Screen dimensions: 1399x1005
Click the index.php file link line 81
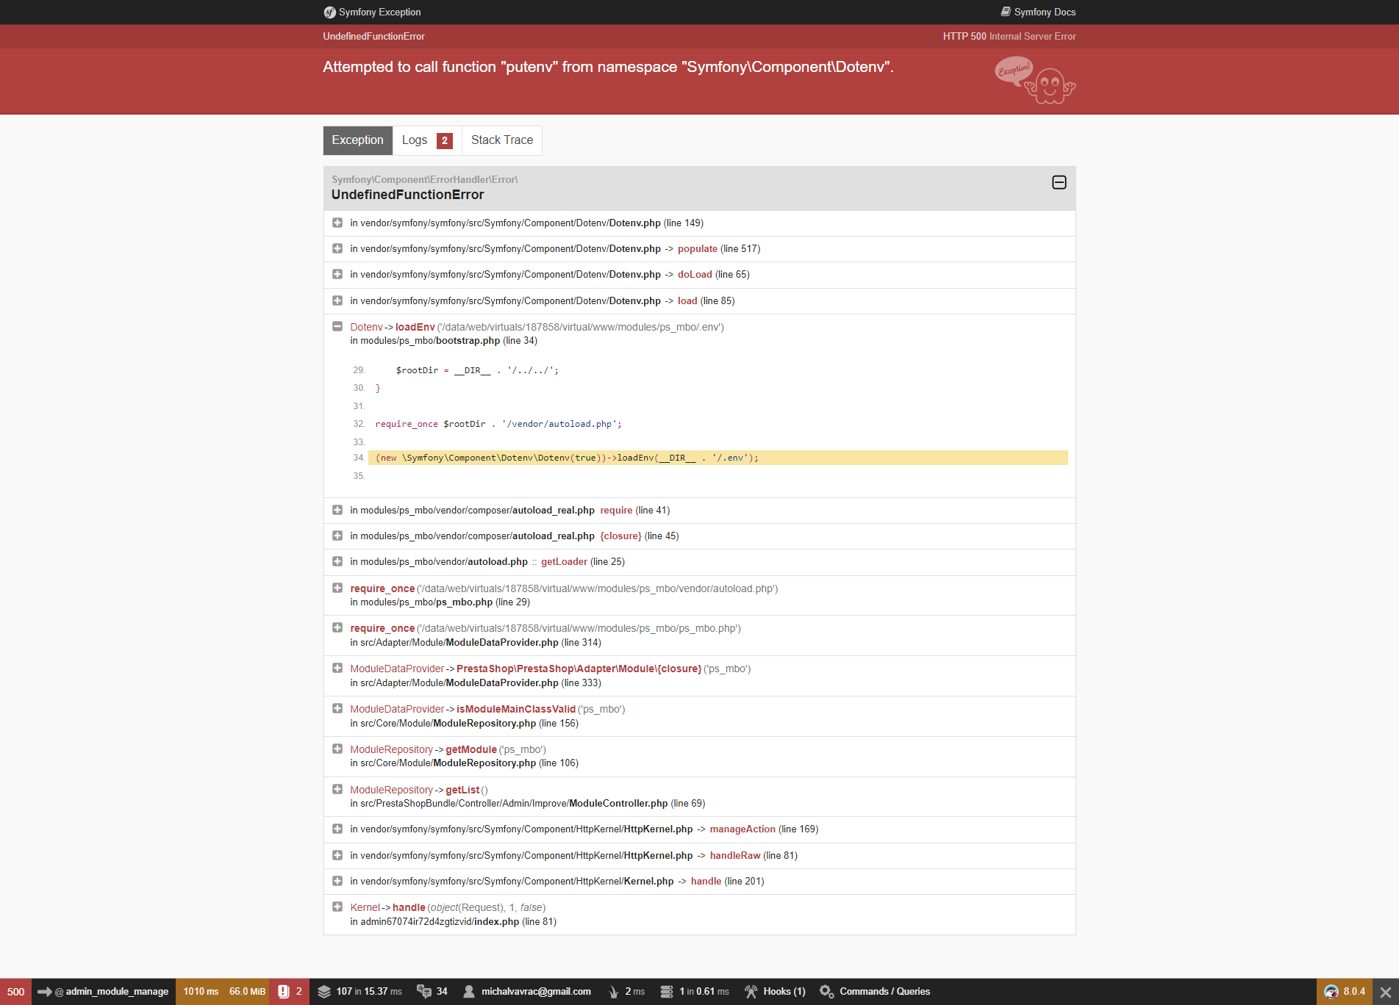[453, 922]
